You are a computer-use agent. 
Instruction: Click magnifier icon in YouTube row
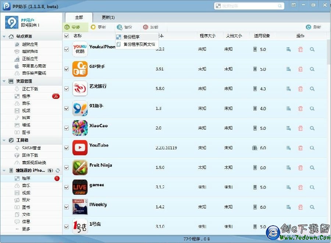click(312, 148)
